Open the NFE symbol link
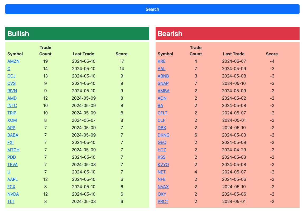 [x=162, y=180]
